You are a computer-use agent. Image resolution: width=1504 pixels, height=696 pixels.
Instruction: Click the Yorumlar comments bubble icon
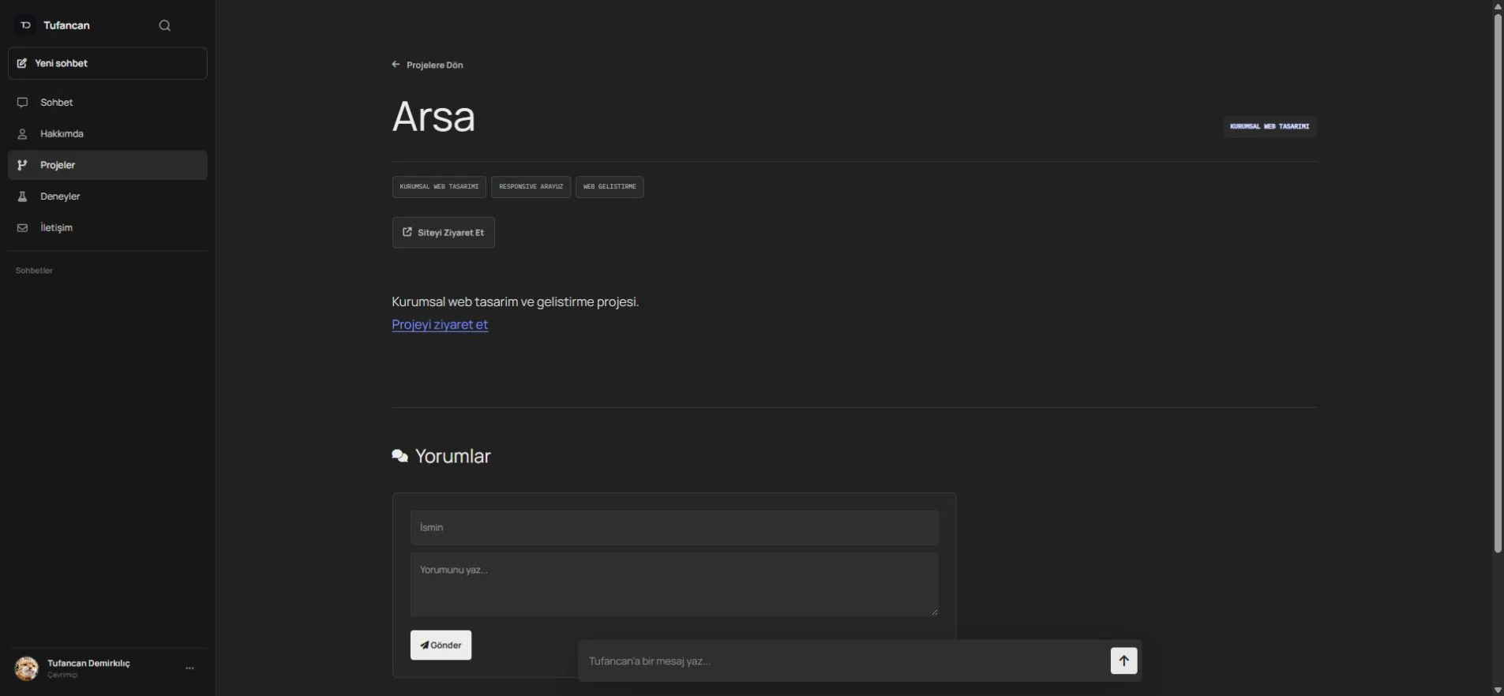click(x=400, y=456)
